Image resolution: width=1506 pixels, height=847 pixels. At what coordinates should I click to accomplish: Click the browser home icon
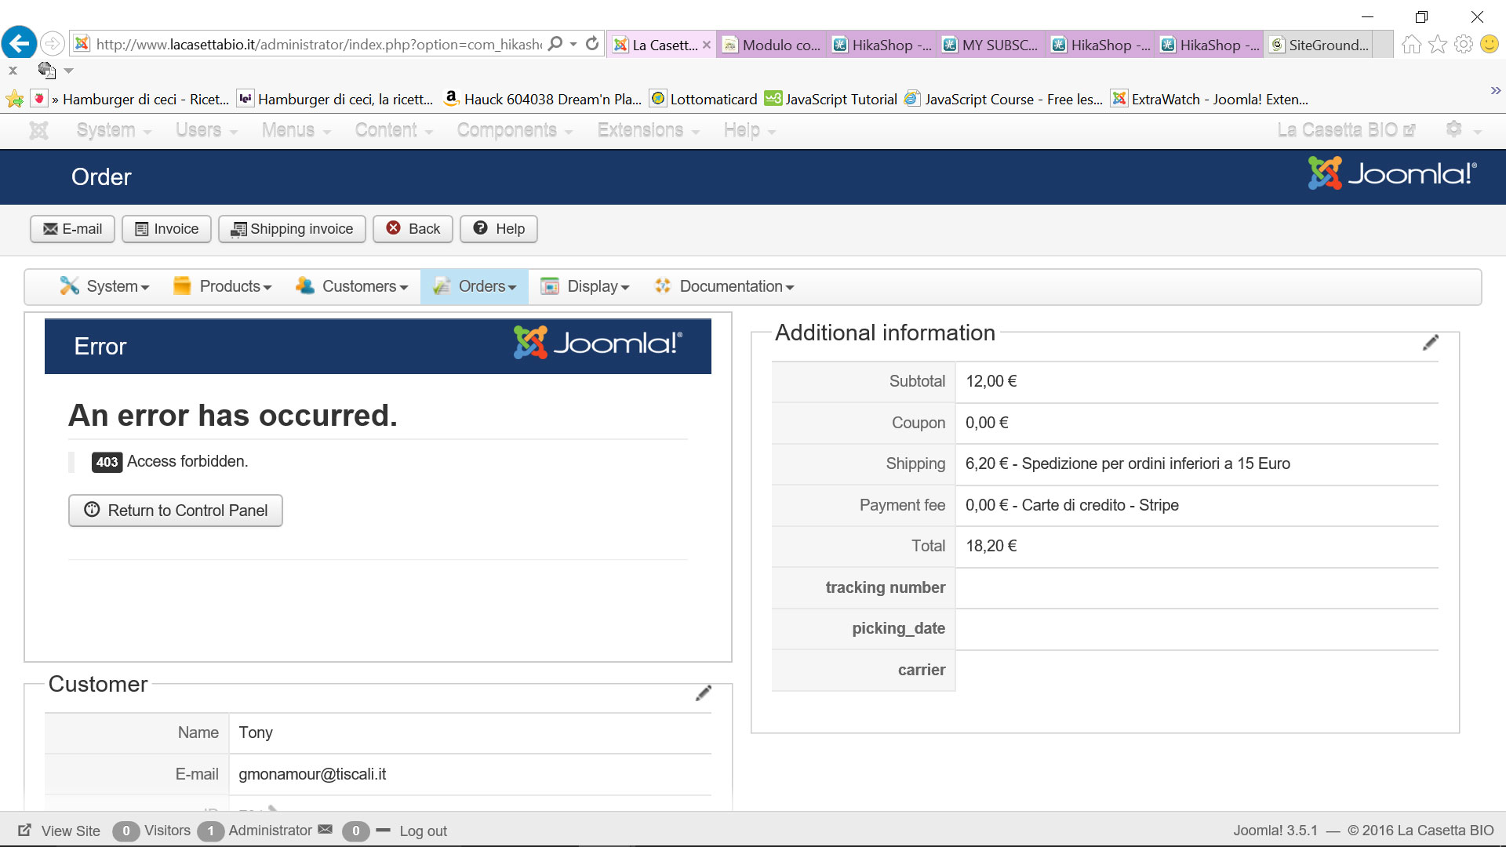[1411, 45]
